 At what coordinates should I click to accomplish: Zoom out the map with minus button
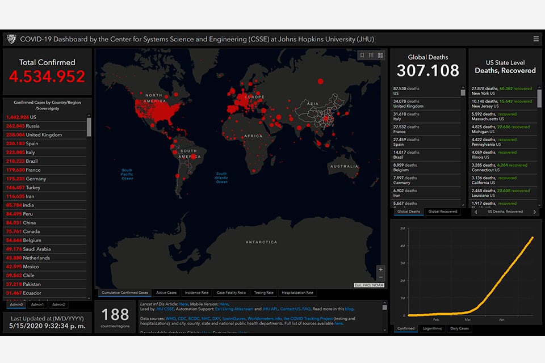point(380,277)
